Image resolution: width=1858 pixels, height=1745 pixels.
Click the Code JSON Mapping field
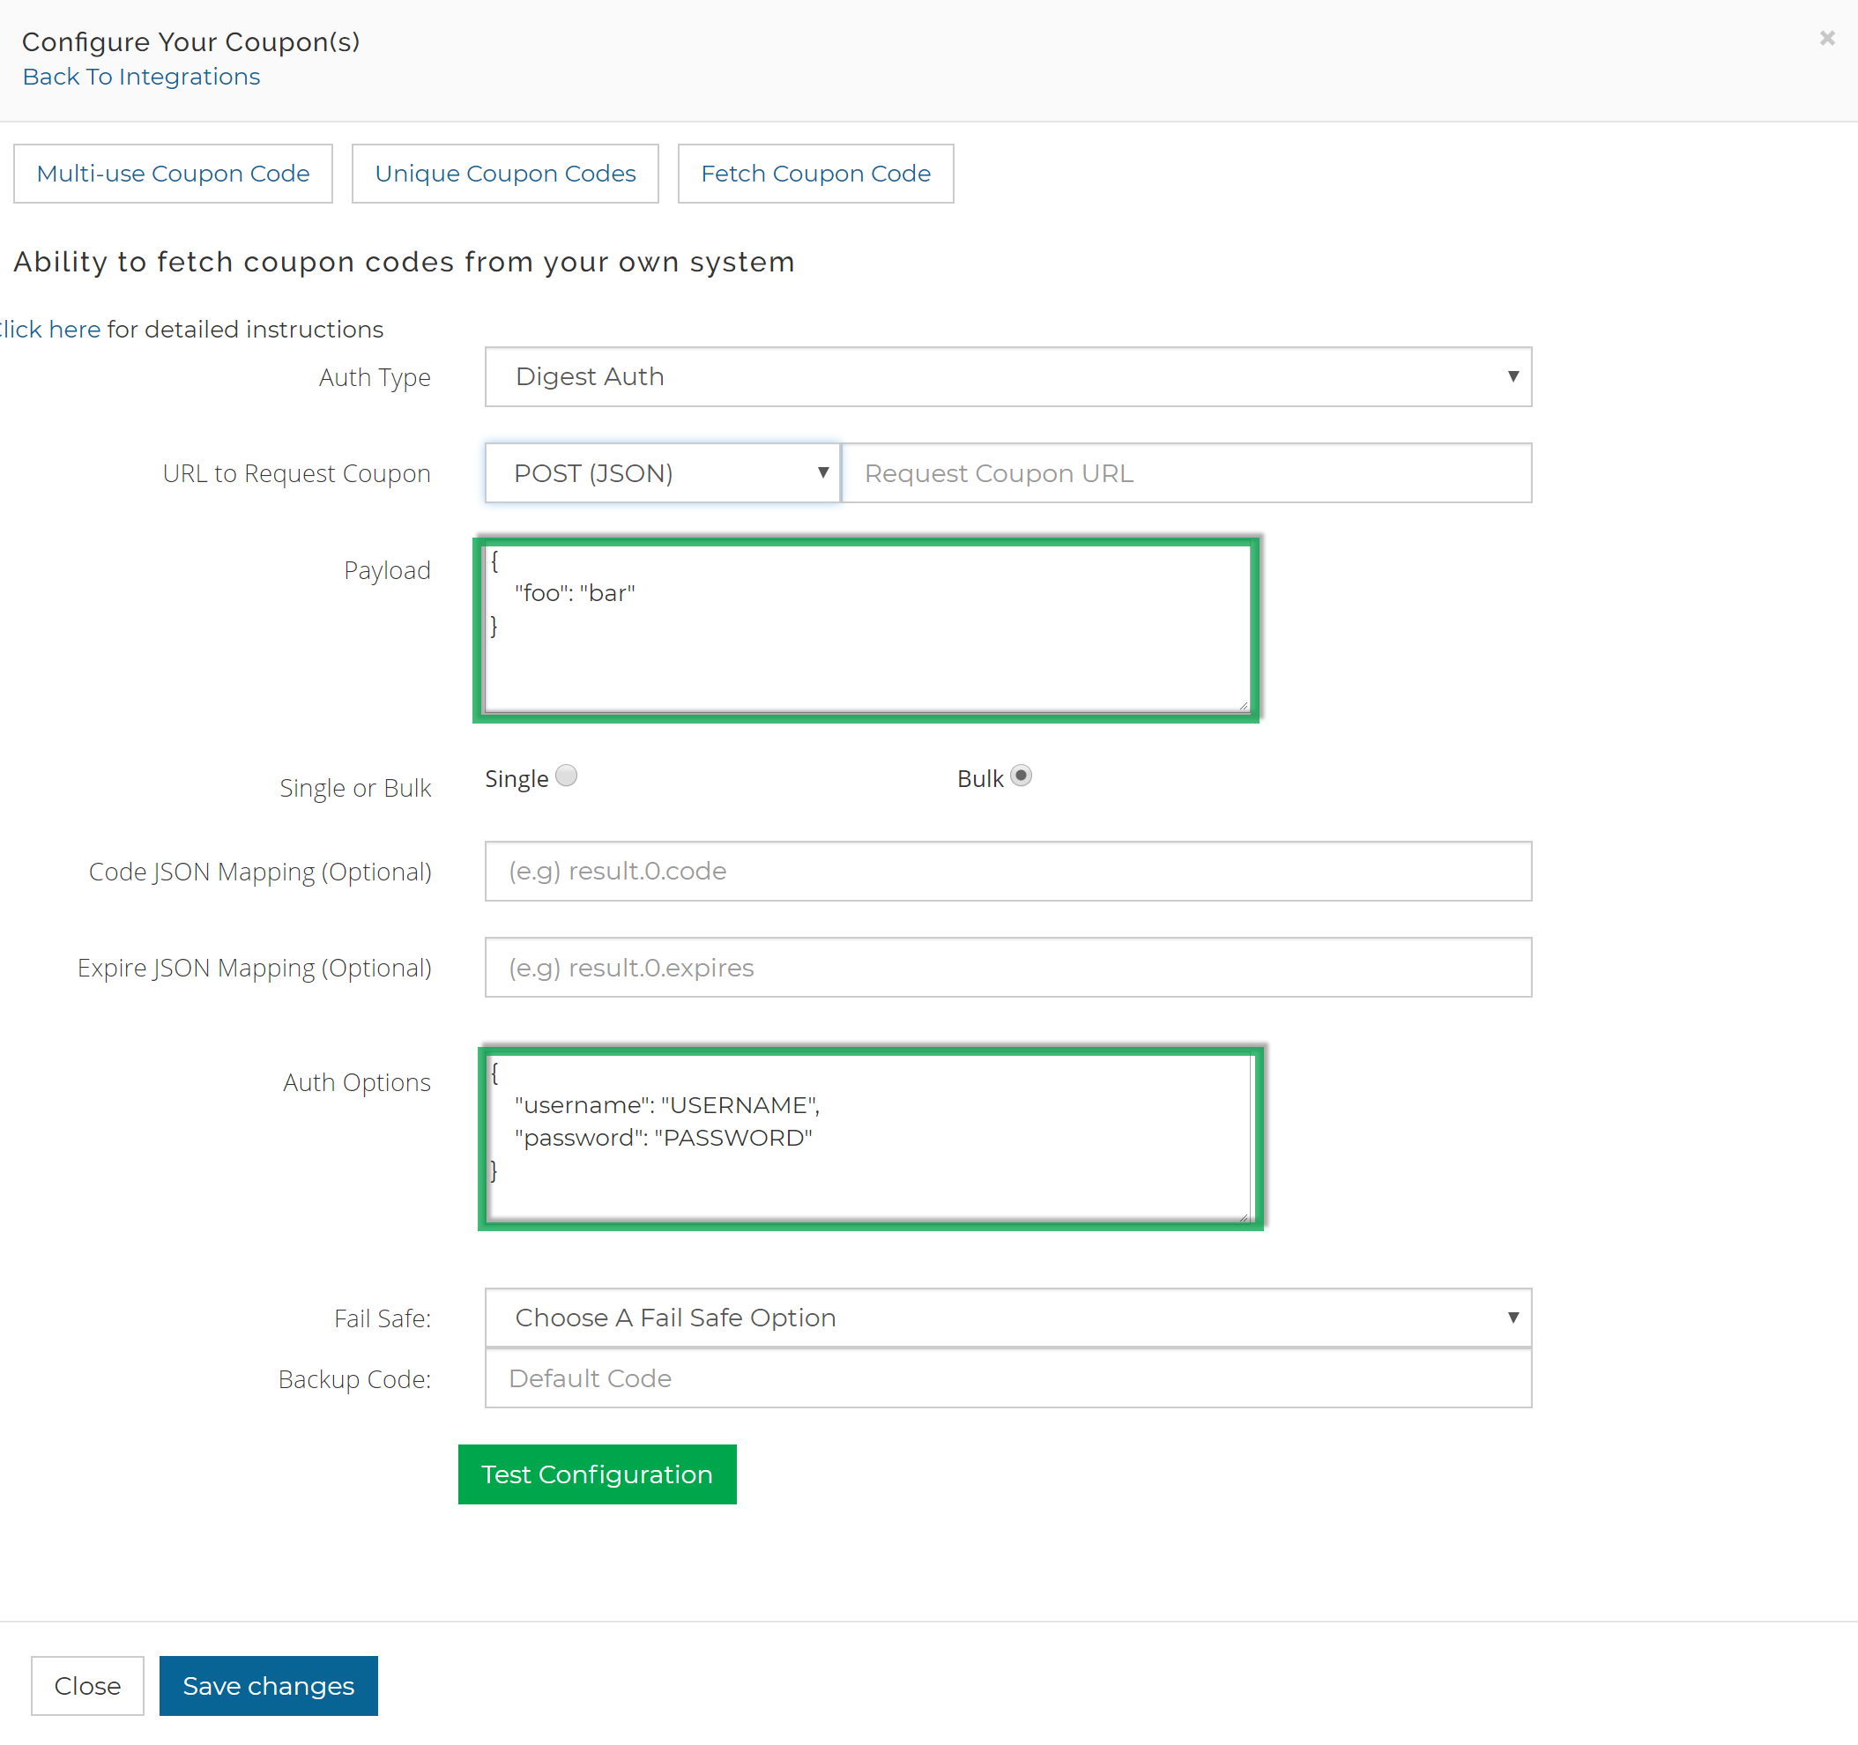tap(1007, 871)
